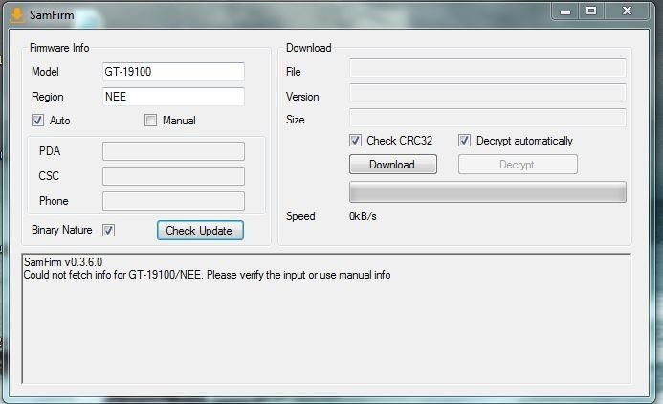Image resolution: width=663 pixels, height=404 pixels.
Task: Minimize the SamFirm window
Action: coord(565,11)
